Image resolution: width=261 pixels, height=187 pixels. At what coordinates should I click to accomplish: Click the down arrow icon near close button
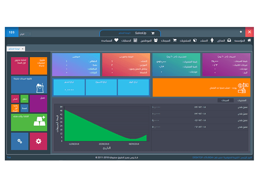(241, 32)
